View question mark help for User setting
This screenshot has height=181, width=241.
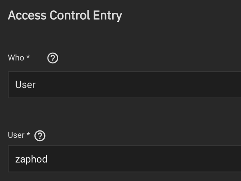coord(40,136)
